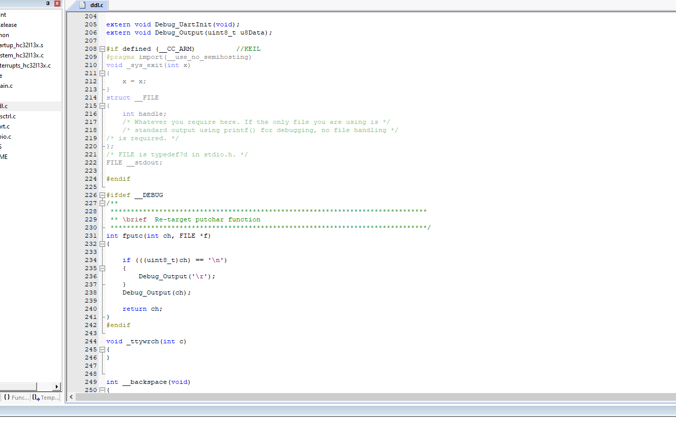Collapse the if block at line 235
Screen dimensions: 676x423
pyautogui.click(x=102, y=268)
